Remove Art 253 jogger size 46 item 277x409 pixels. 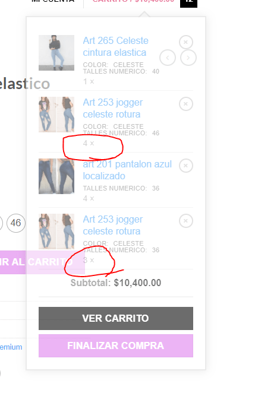pos(186,104)
